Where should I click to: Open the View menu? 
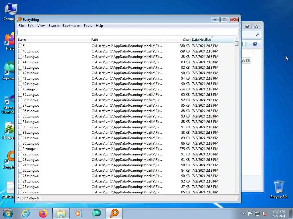pyautogui.click(x=41, y=26)
